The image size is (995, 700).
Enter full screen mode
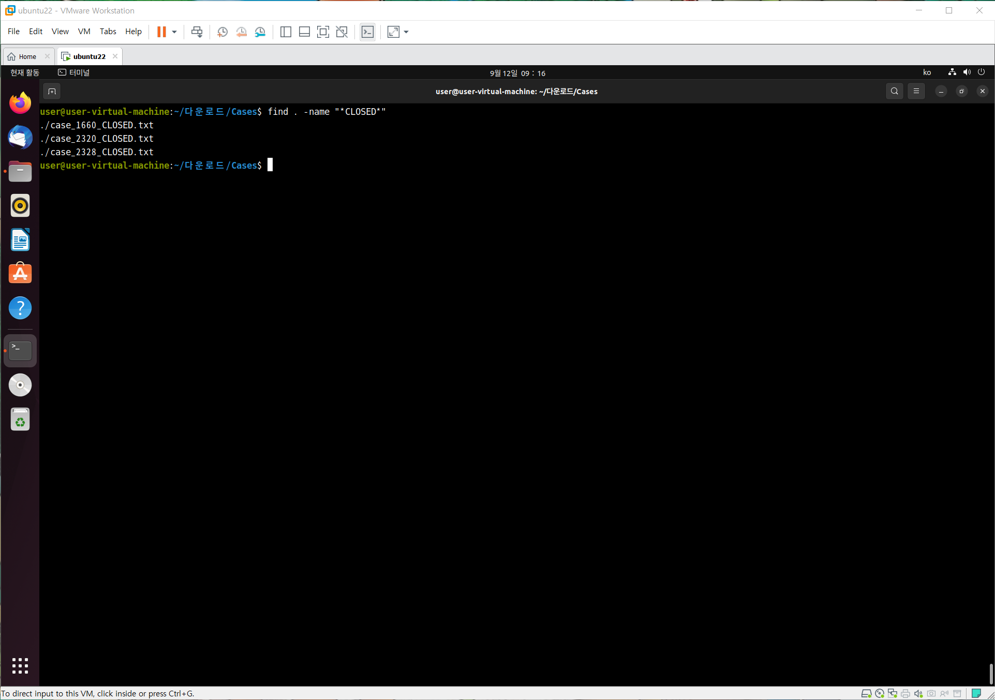click(323, 32)
